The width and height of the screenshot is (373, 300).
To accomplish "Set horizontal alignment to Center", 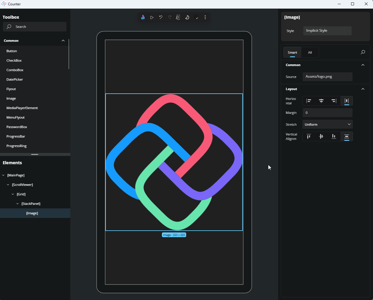I will click(x=321, y=101).
